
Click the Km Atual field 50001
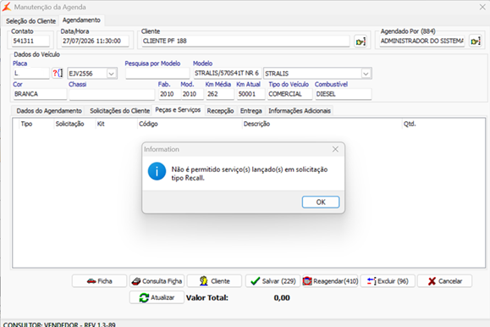(x=251, y=94)
